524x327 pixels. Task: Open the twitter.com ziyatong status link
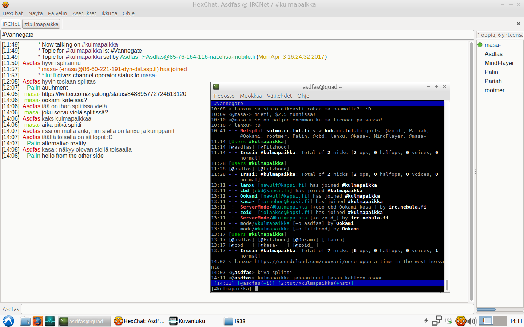point(114,94)
